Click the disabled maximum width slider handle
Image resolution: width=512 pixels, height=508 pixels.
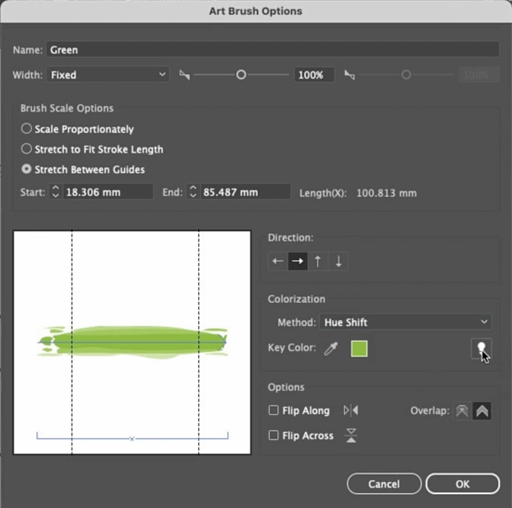[x=406, y=75]
